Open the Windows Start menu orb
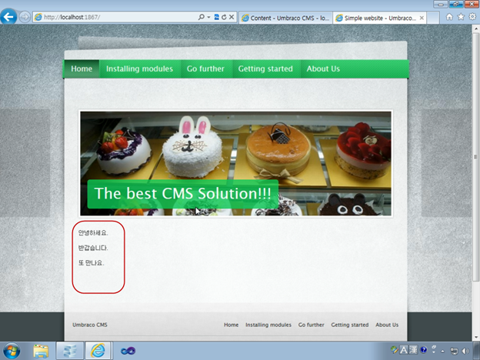This screenshot has height=360, width=480. tap(12, 351)
